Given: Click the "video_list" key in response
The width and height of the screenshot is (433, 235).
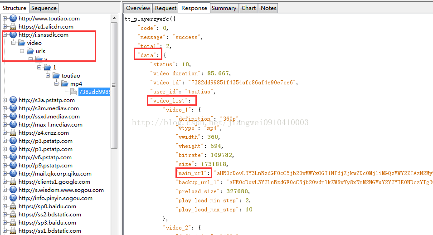Looking at the screenshot, I should (x=169, y=101).
